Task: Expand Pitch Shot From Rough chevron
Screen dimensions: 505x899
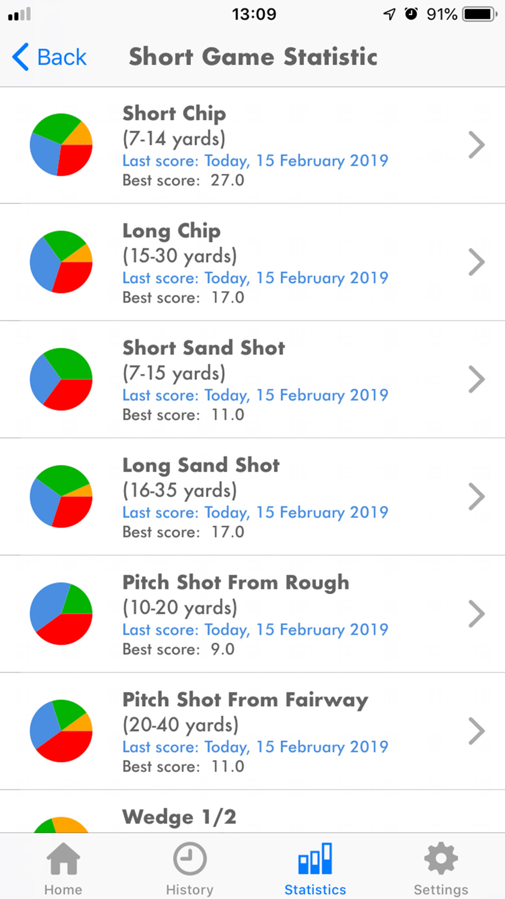Action: click(476, 614)
